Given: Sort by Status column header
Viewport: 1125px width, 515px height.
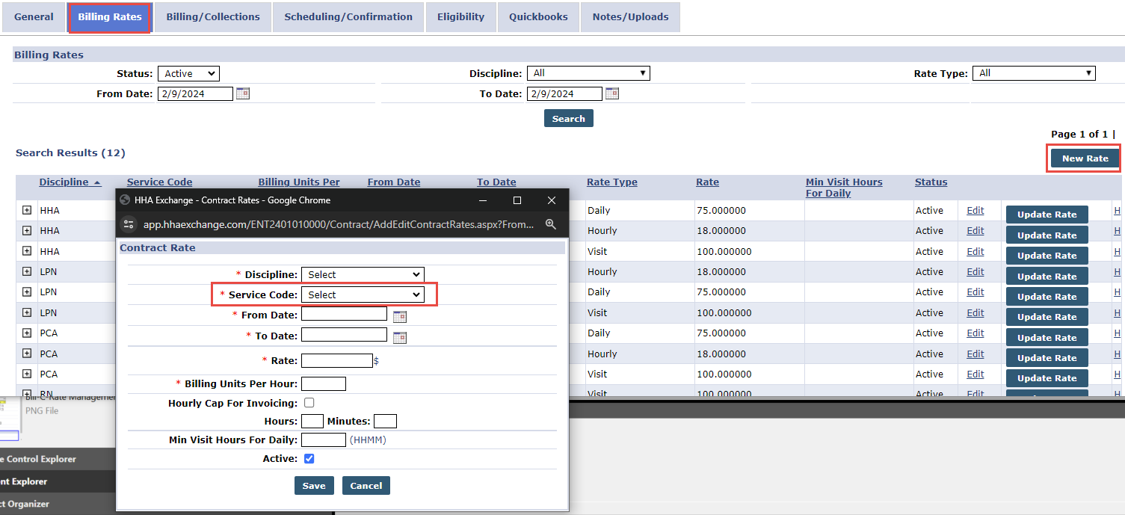Looking at the screenshot, I should [931, 182].
